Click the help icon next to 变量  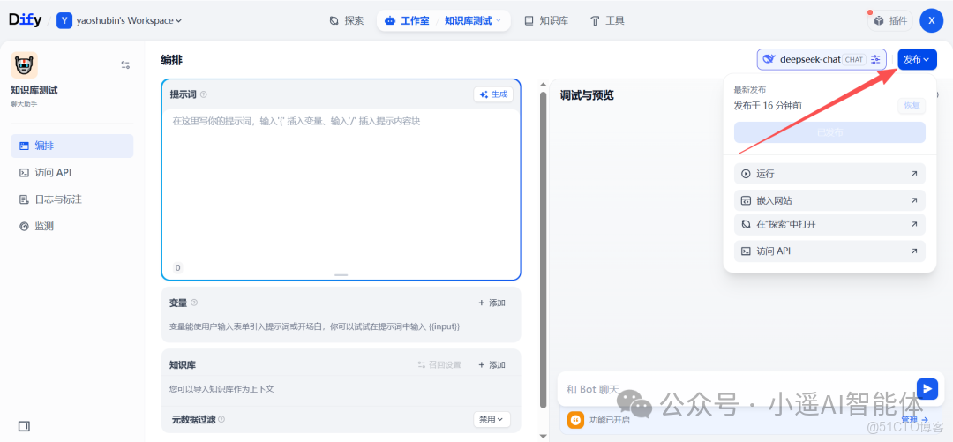coord(194,302)
